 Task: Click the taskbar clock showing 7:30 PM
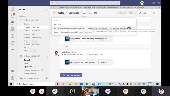tap(151, 84)
